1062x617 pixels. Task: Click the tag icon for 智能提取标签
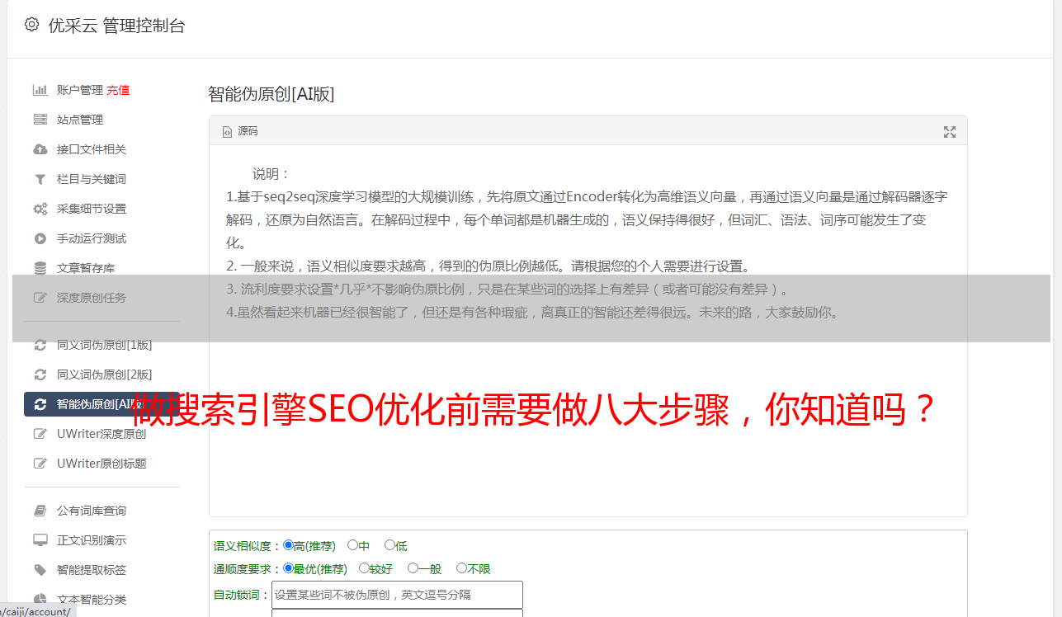click(x=40, y=570)
